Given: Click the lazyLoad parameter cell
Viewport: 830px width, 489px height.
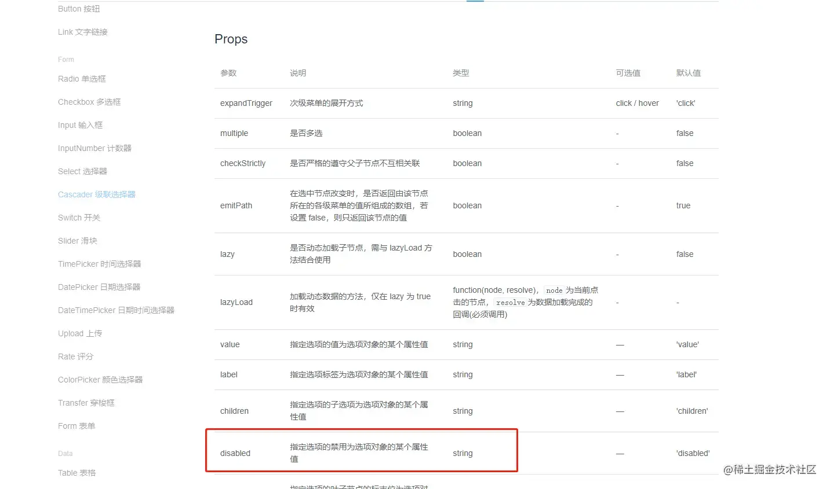Looking at the screenshot, I should (x=236, y=302).
